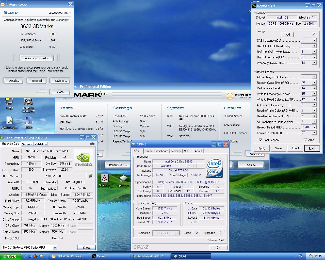
Task: Open the Fraps desktop icon
Action: (x=9, y=101)
